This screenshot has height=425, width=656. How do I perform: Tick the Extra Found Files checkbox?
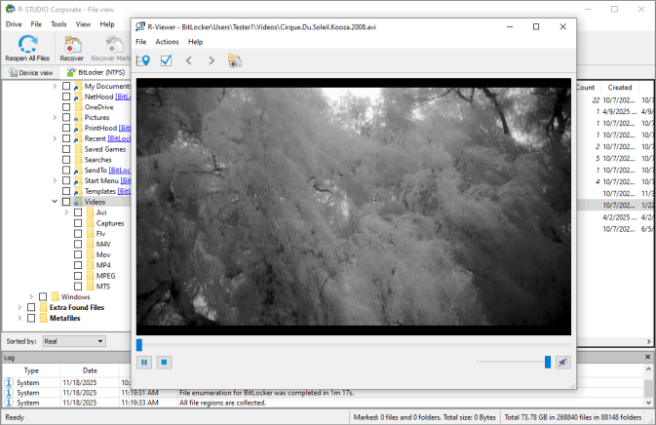click(31, 307)
